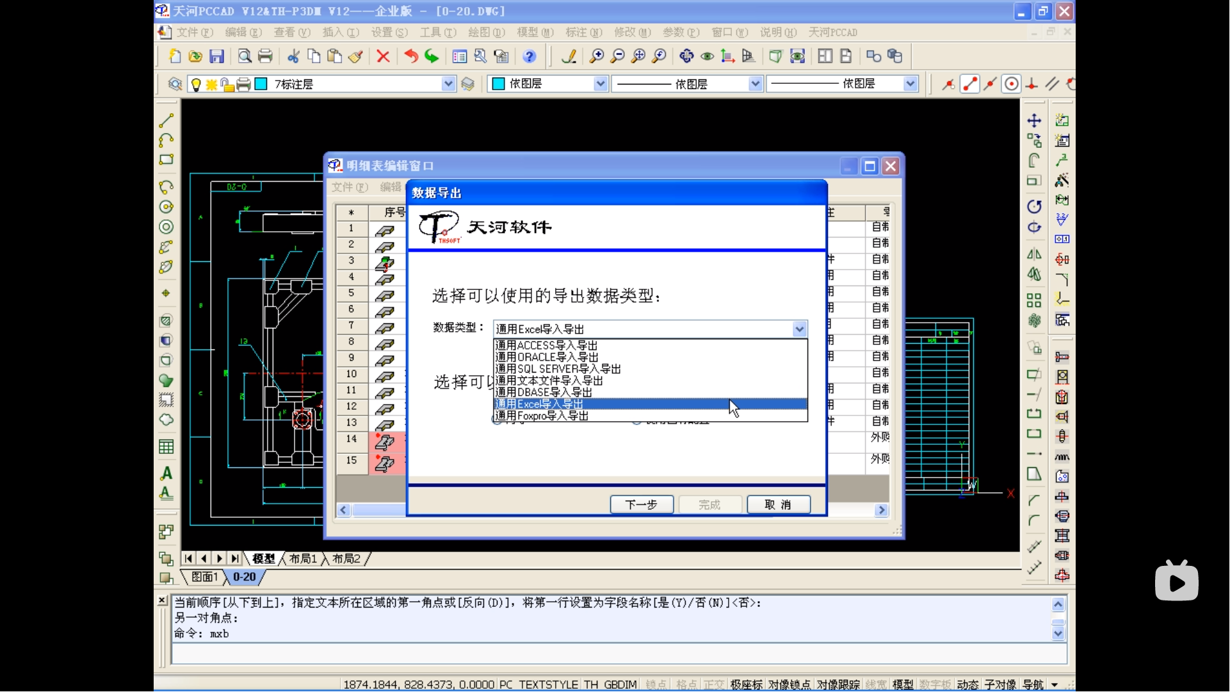Click the Undo arrow icon
Viewport: 1230px width, 692px height.
coord(411,56)
